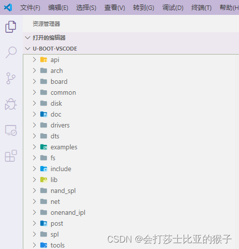Open the Explorer view in activity bar

(x=11, y=26)
